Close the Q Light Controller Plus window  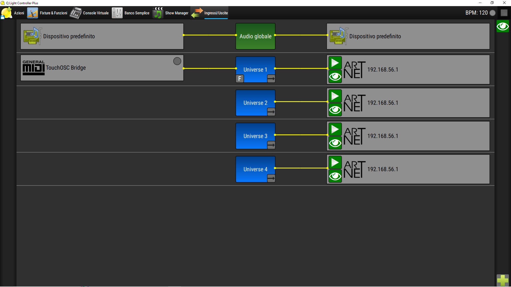(504, 3)
